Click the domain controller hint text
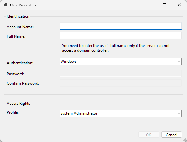Image resolution: width=187 pixels, height=142 pixels. coord(116,48)
